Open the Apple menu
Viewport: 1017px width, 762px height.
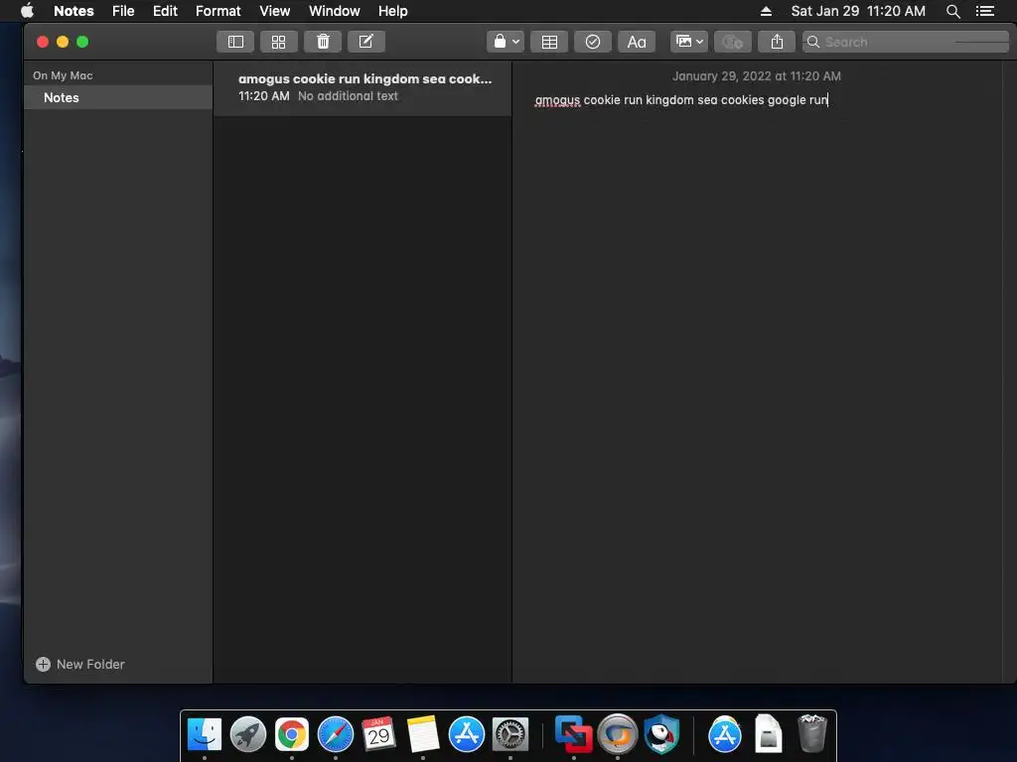click(27, 11)
